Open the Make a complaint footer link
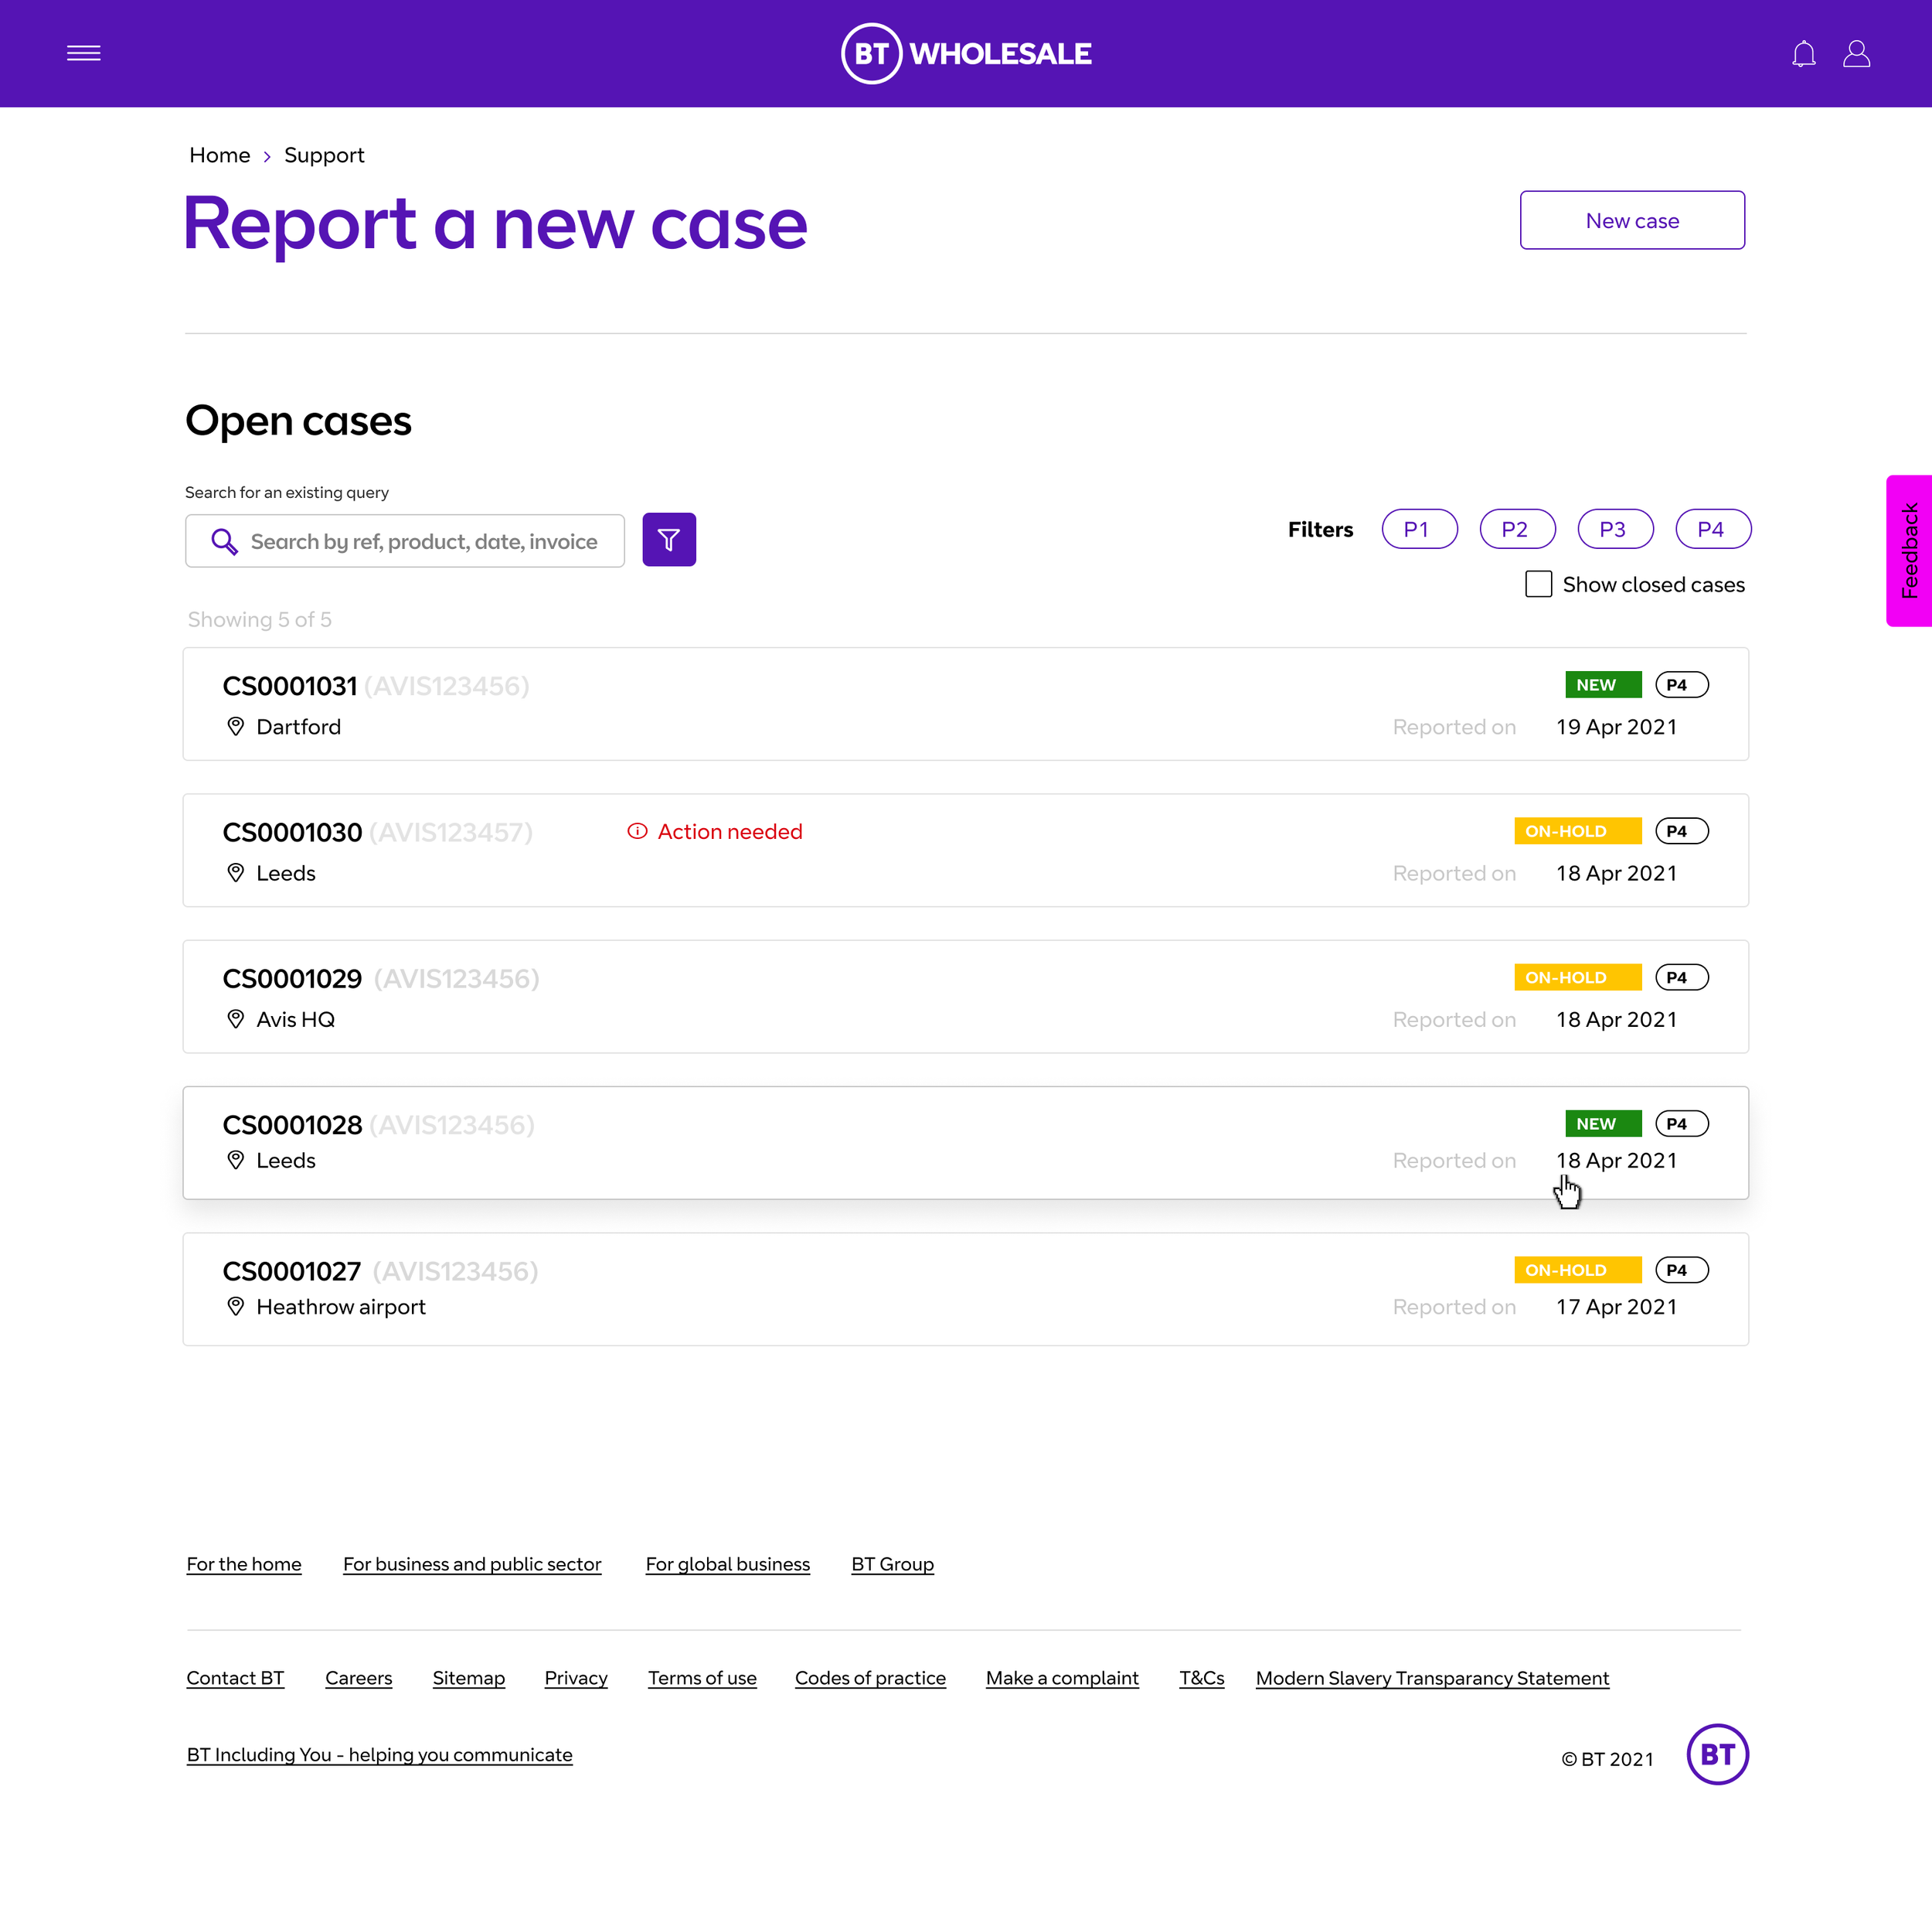 (1062, 1678)
